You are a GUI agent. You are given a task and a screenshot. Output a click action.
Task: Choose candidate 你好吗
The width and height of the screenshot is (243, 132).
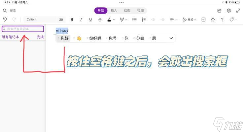coord(94,38)
